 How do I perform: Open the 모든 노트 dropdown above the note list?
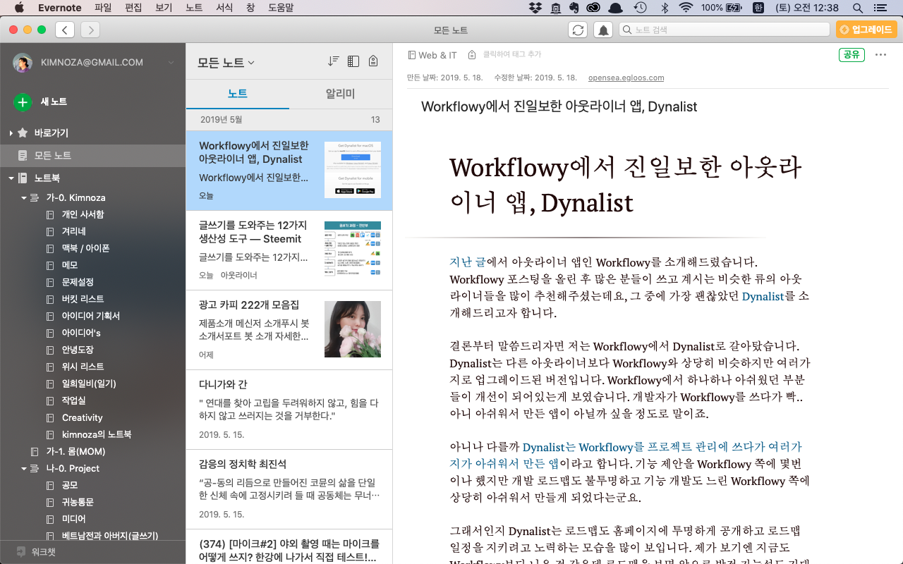pyautogui.click(x=226, y=62)
